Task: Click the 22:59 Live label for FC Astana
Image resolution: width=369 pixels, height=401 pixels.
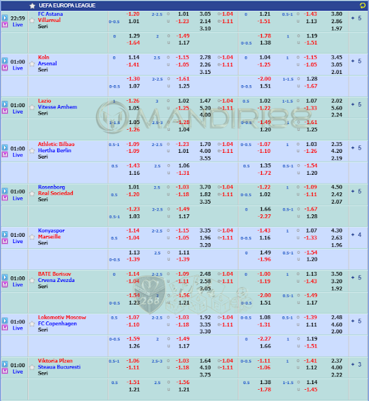Action: point(18,21)
